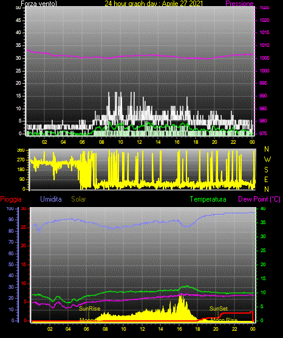Click hour '22' on bottom graph time axis
283x338 pixels.
pyautogui.click(x=234, y=329)
